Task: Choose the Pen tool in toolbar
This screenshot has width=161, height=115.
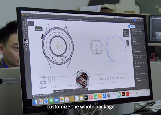Action: coord(23,22)
